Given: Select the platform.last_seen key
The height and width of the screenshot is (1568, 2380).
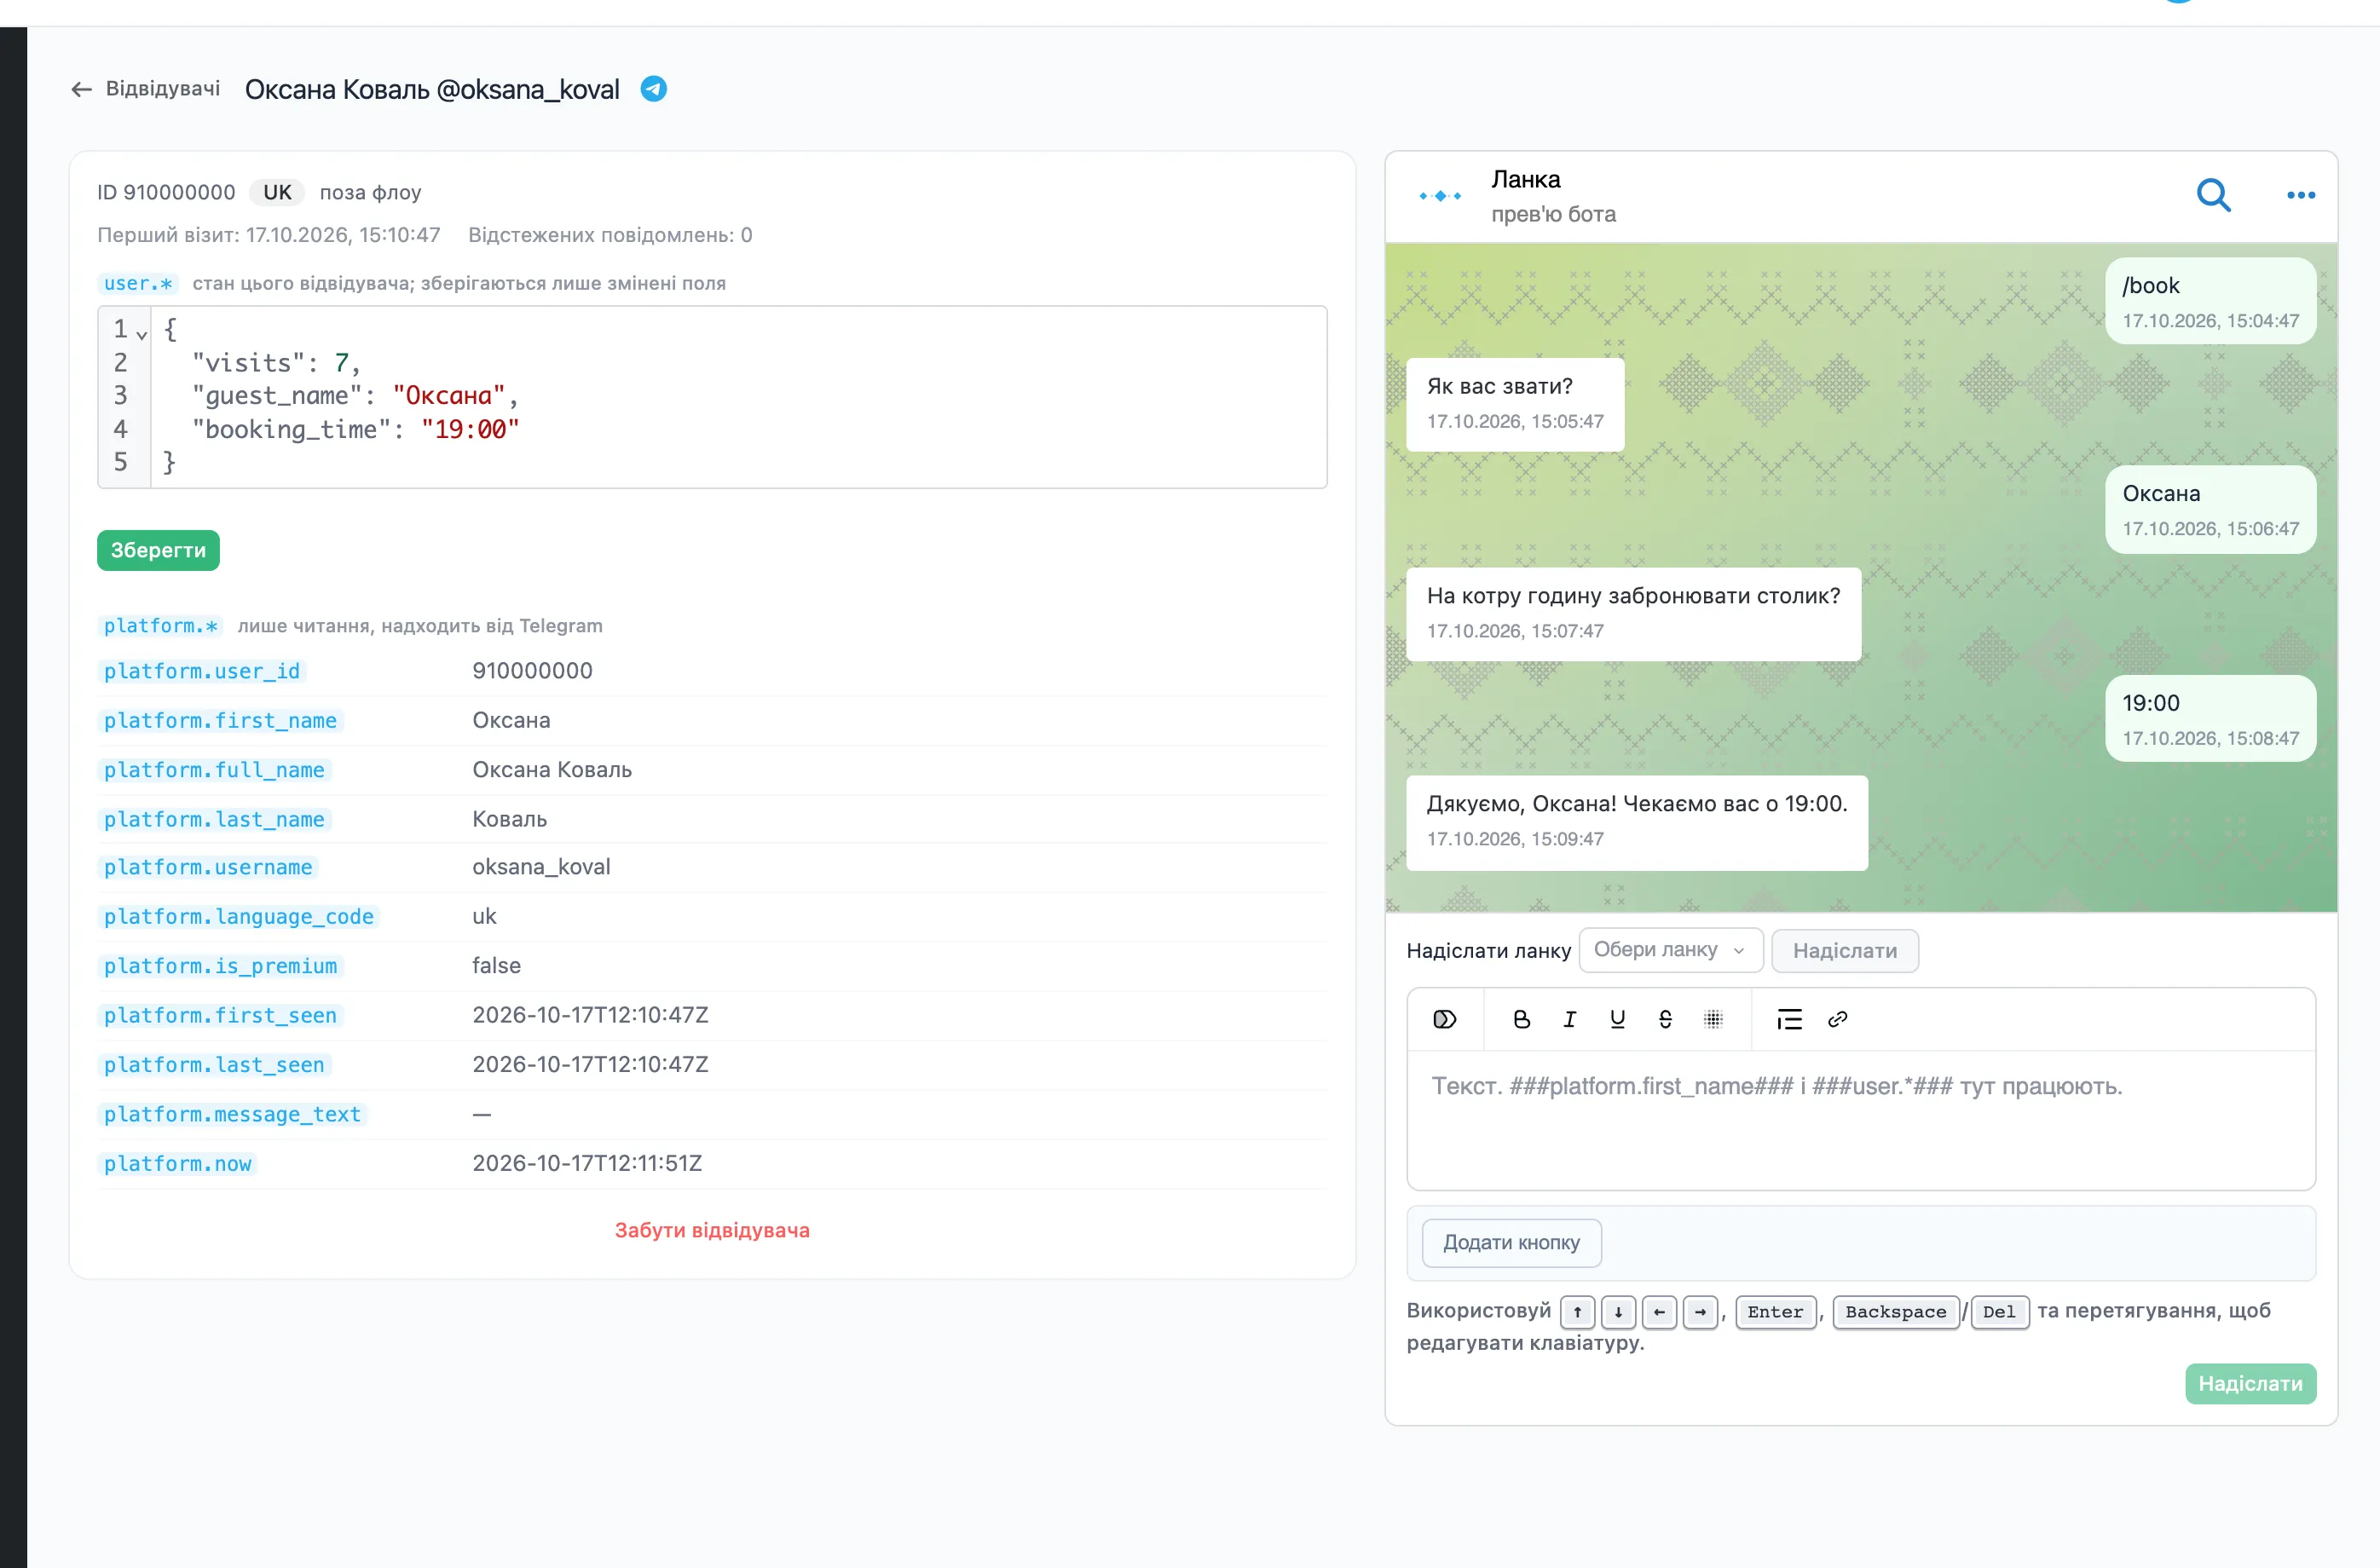Looking at the screenshot, I should 214,1065.
